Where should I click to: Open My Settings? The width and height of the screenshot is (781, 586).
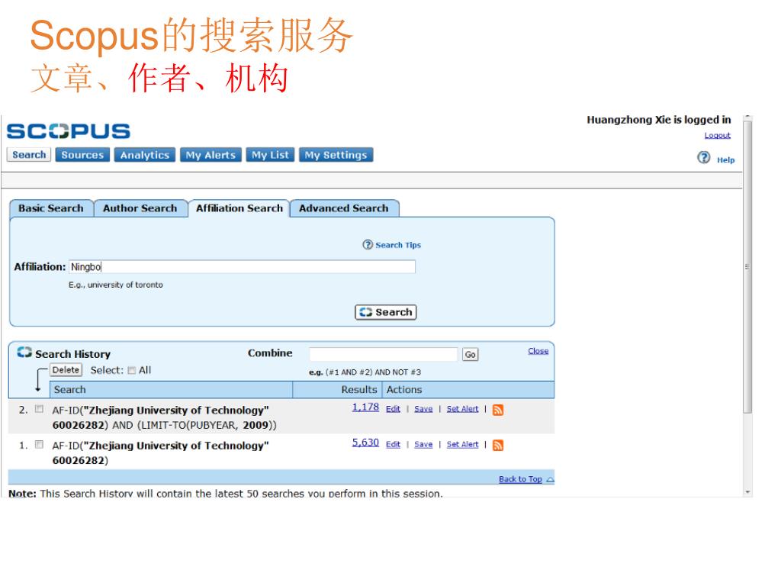coord(336,155)
